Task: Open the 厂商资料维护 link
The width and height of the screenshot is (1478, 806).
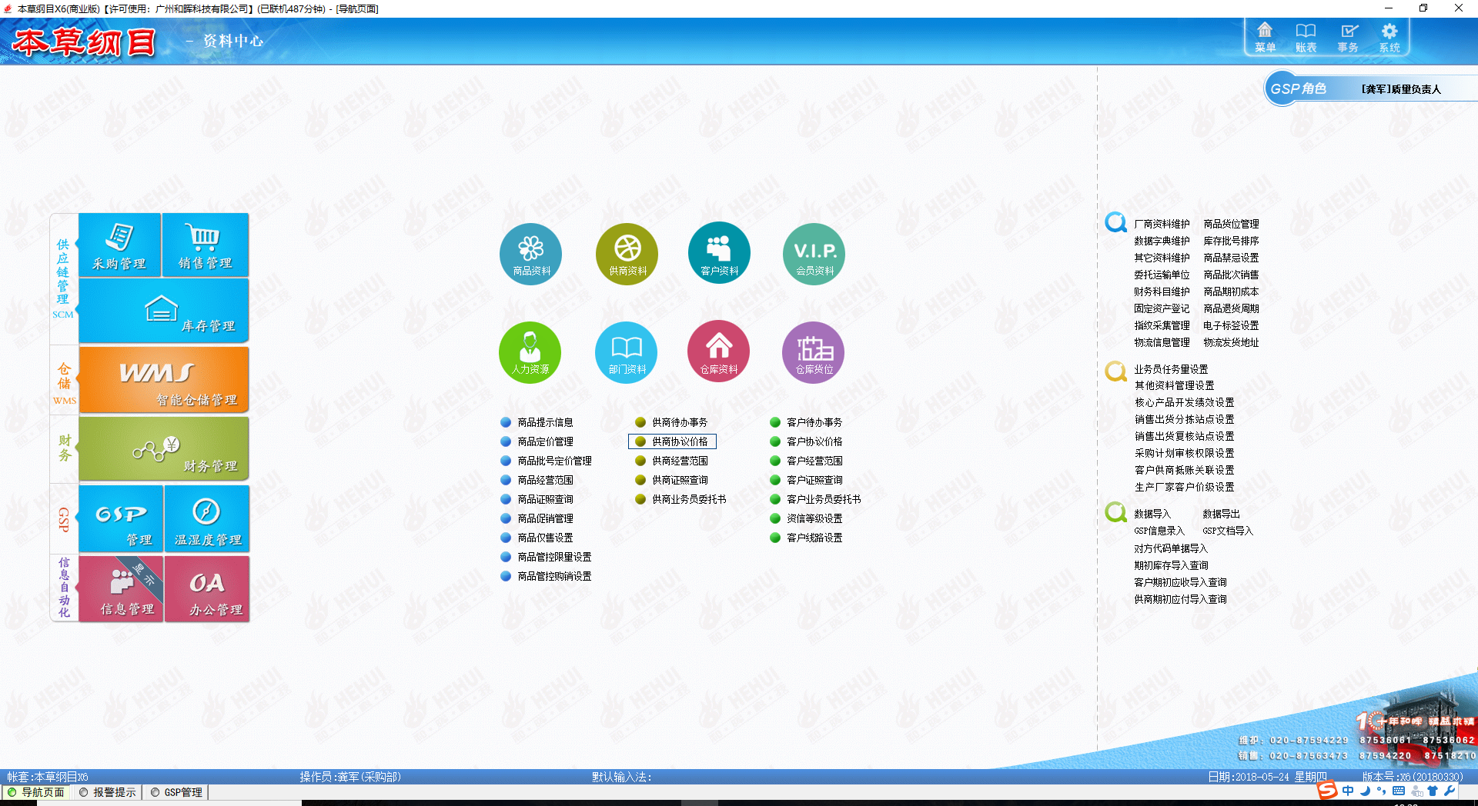Action: (x=1162, y=224)
